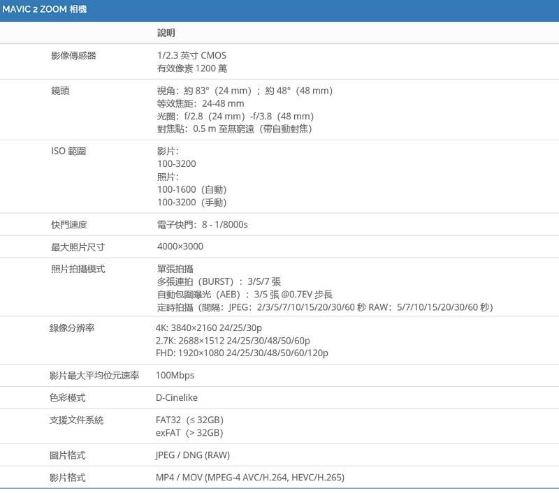Click the 'MP4 / MOV (MPEG-4 AVC/H.264, HEVC/H.265)' value

250,478
